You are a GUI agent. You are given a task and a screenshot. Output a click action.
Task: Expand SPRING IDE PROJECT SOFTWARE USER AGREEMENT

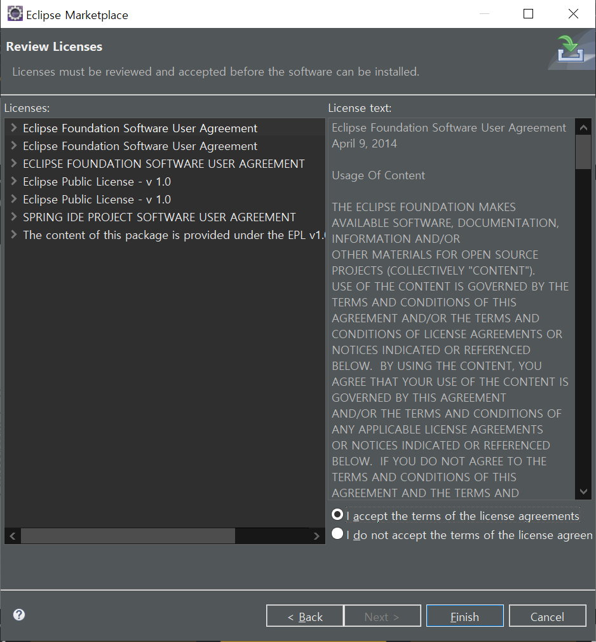pyautogui.click(x=13, y=217)
